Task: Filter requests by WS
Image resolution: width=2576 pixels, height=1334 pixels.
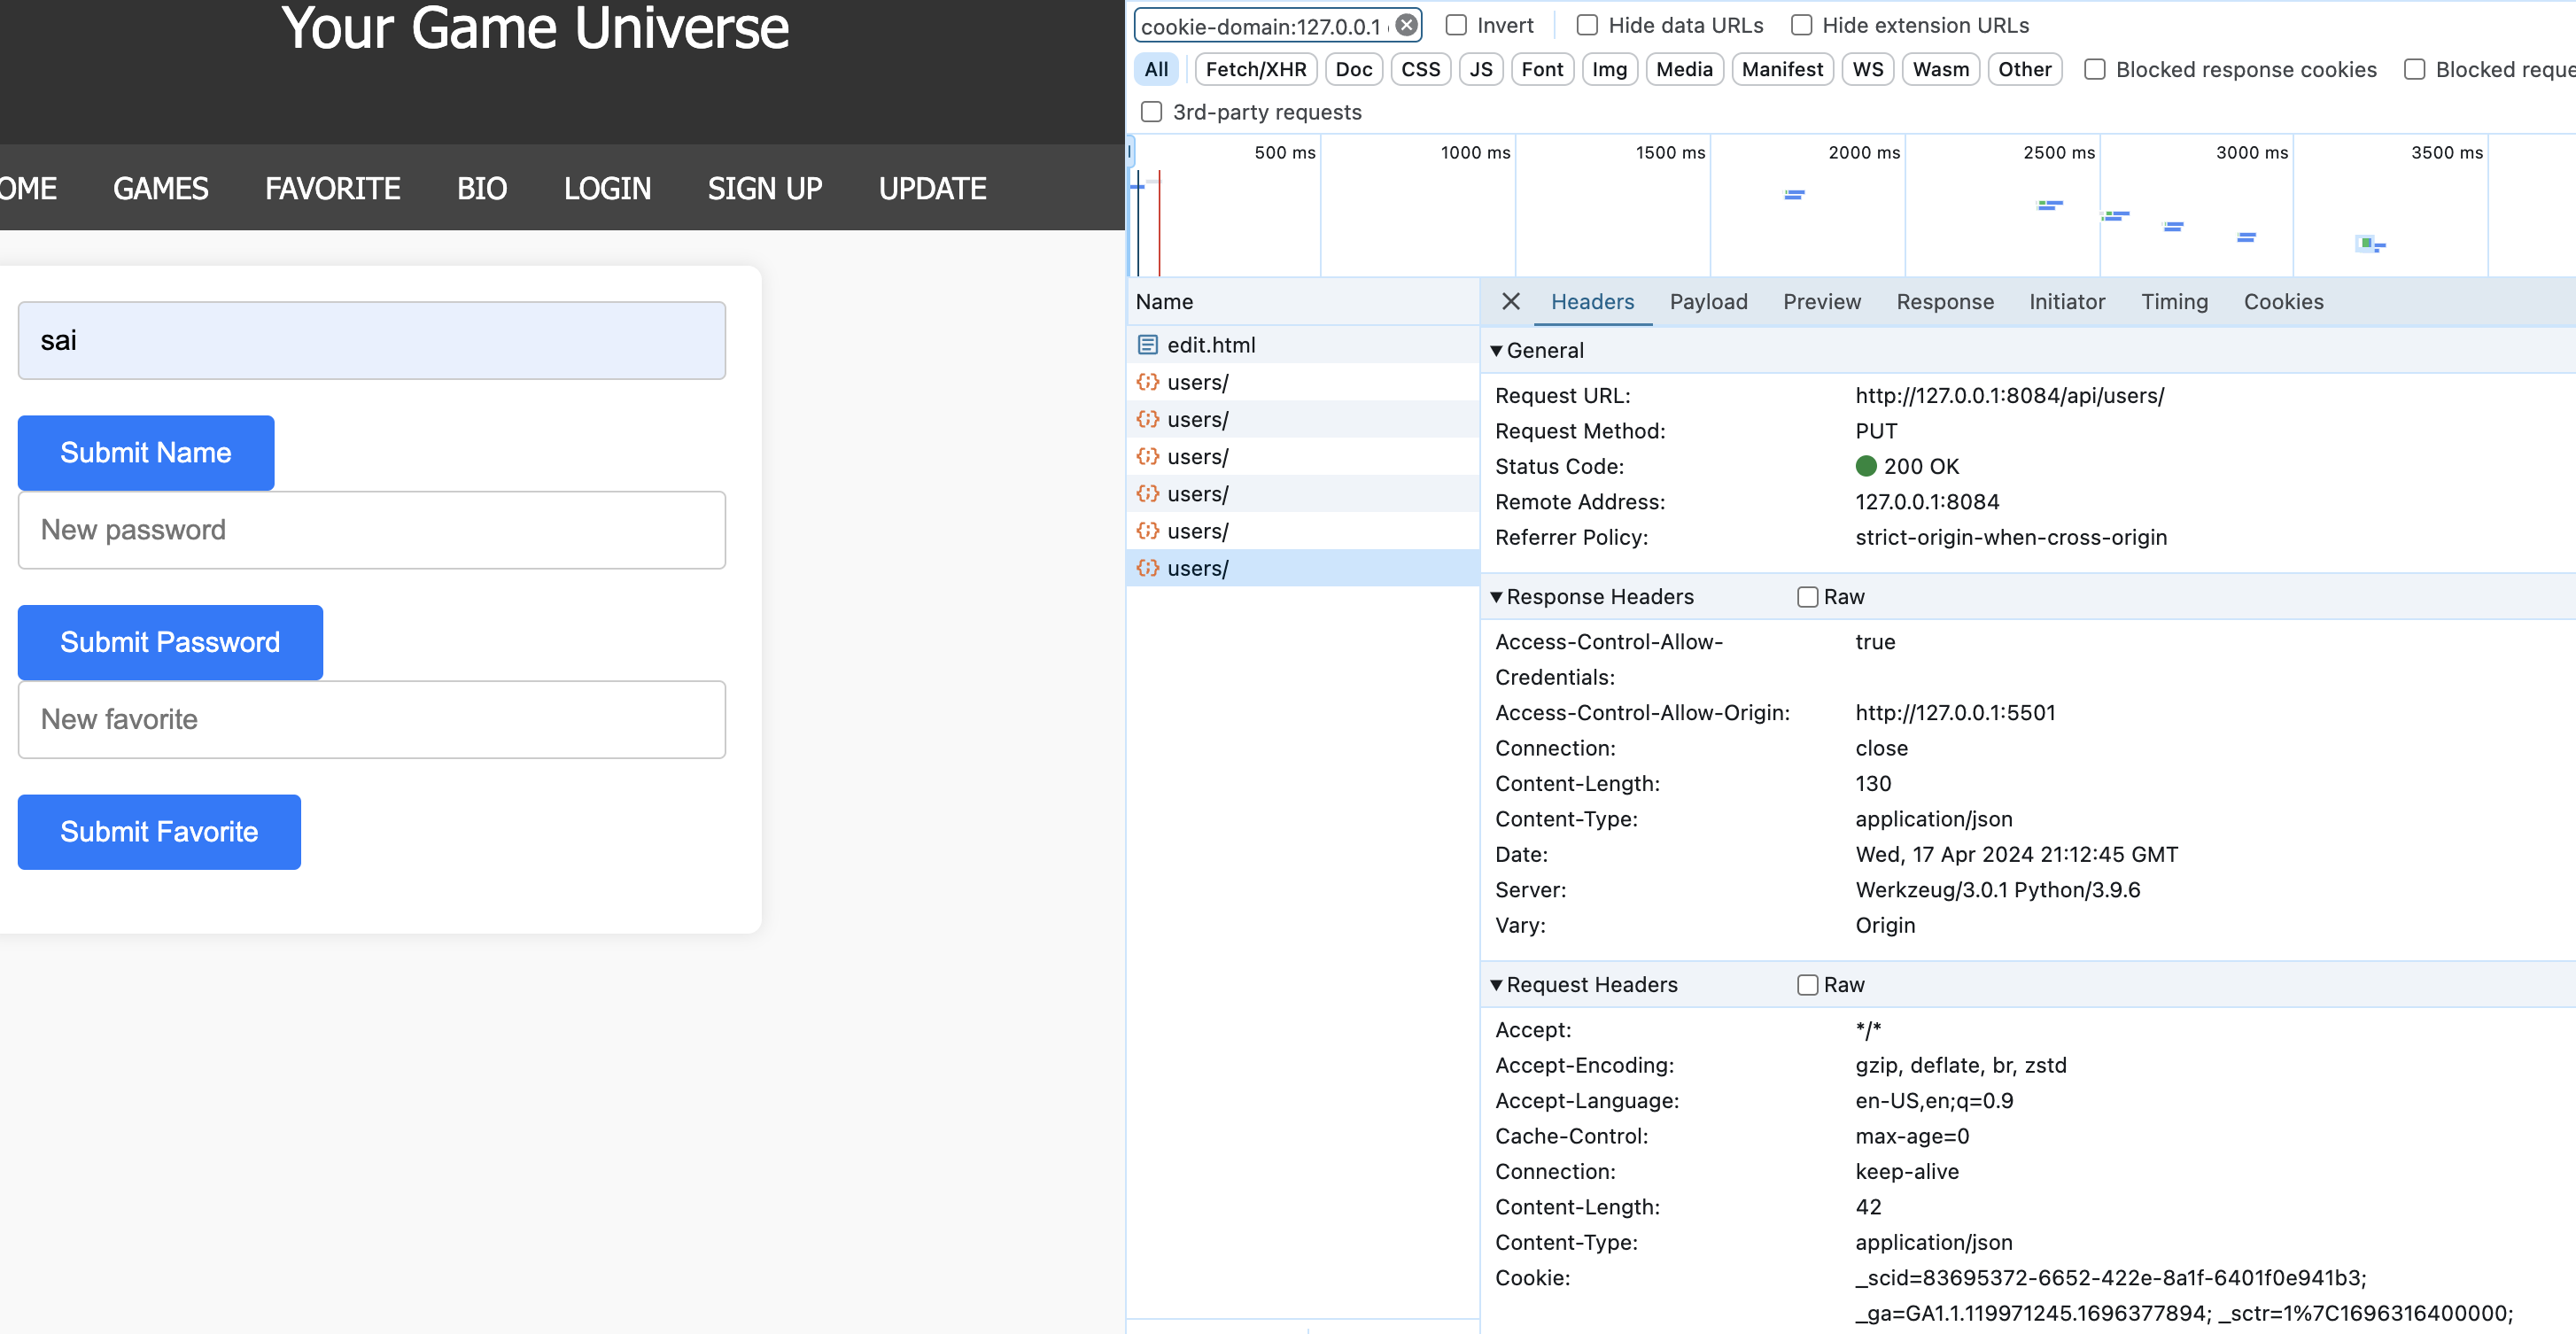Action: coord(1867,69)
